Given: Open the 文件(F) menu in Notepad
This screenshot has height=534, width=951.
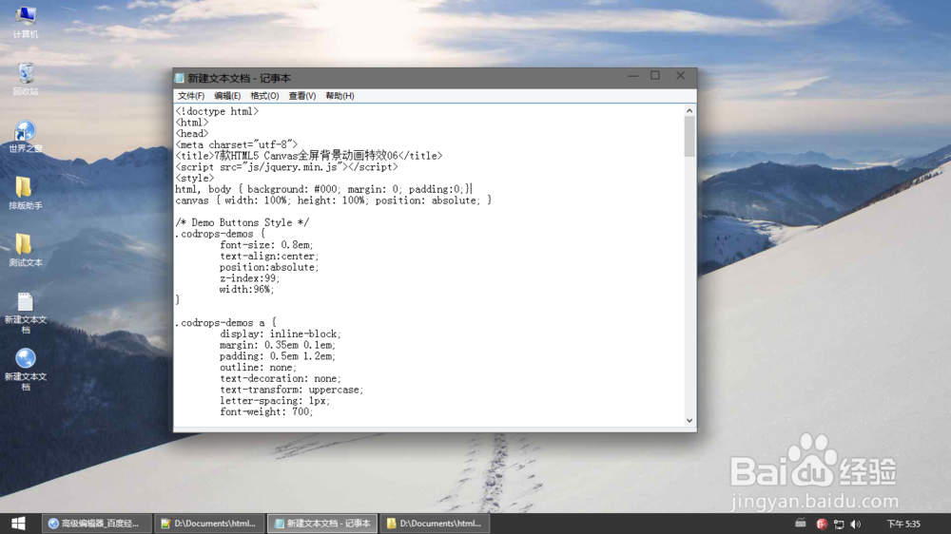Looking at the screenshot, I should pos(190,96).
